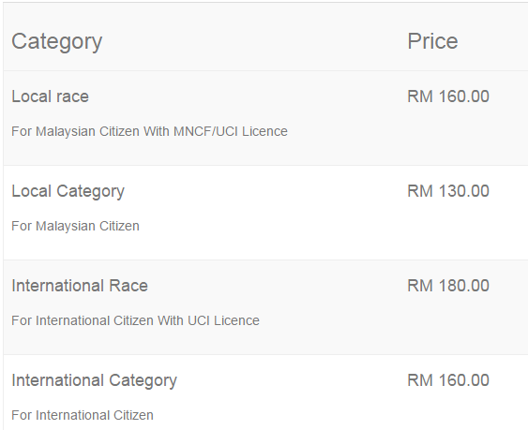Click the RM 130.00 price
This screenshot has width=528, height=430.
click(448, 191)
